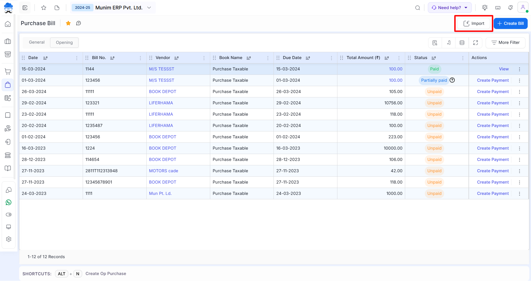Click the Import button

point(473,23)
